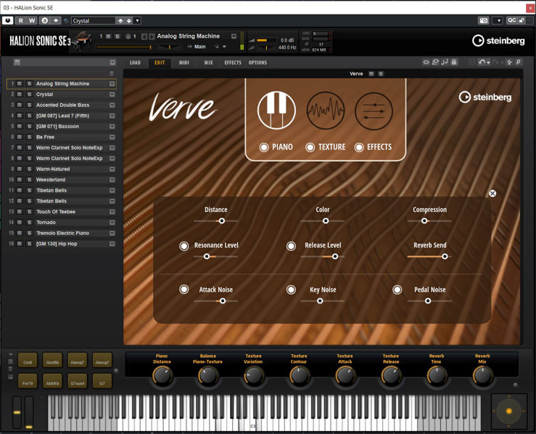This screenshot has width=536, height=434.
Task: Switch to the LOAD tab
Action: tap(135, 62)
